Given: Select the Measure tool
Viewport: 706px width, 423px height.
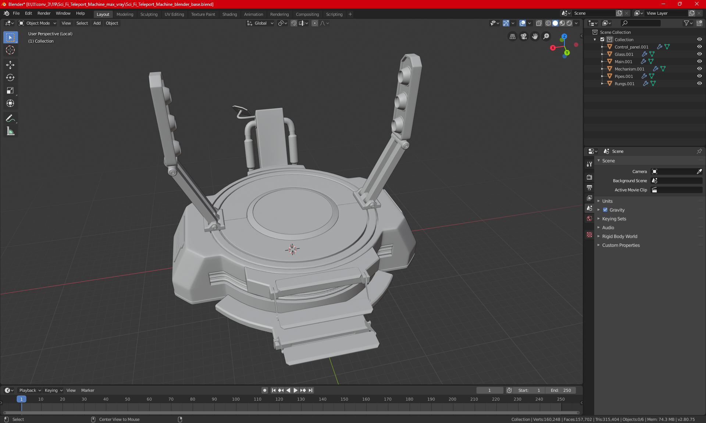Looking at the screenshot, I should (x=10, y=131).
